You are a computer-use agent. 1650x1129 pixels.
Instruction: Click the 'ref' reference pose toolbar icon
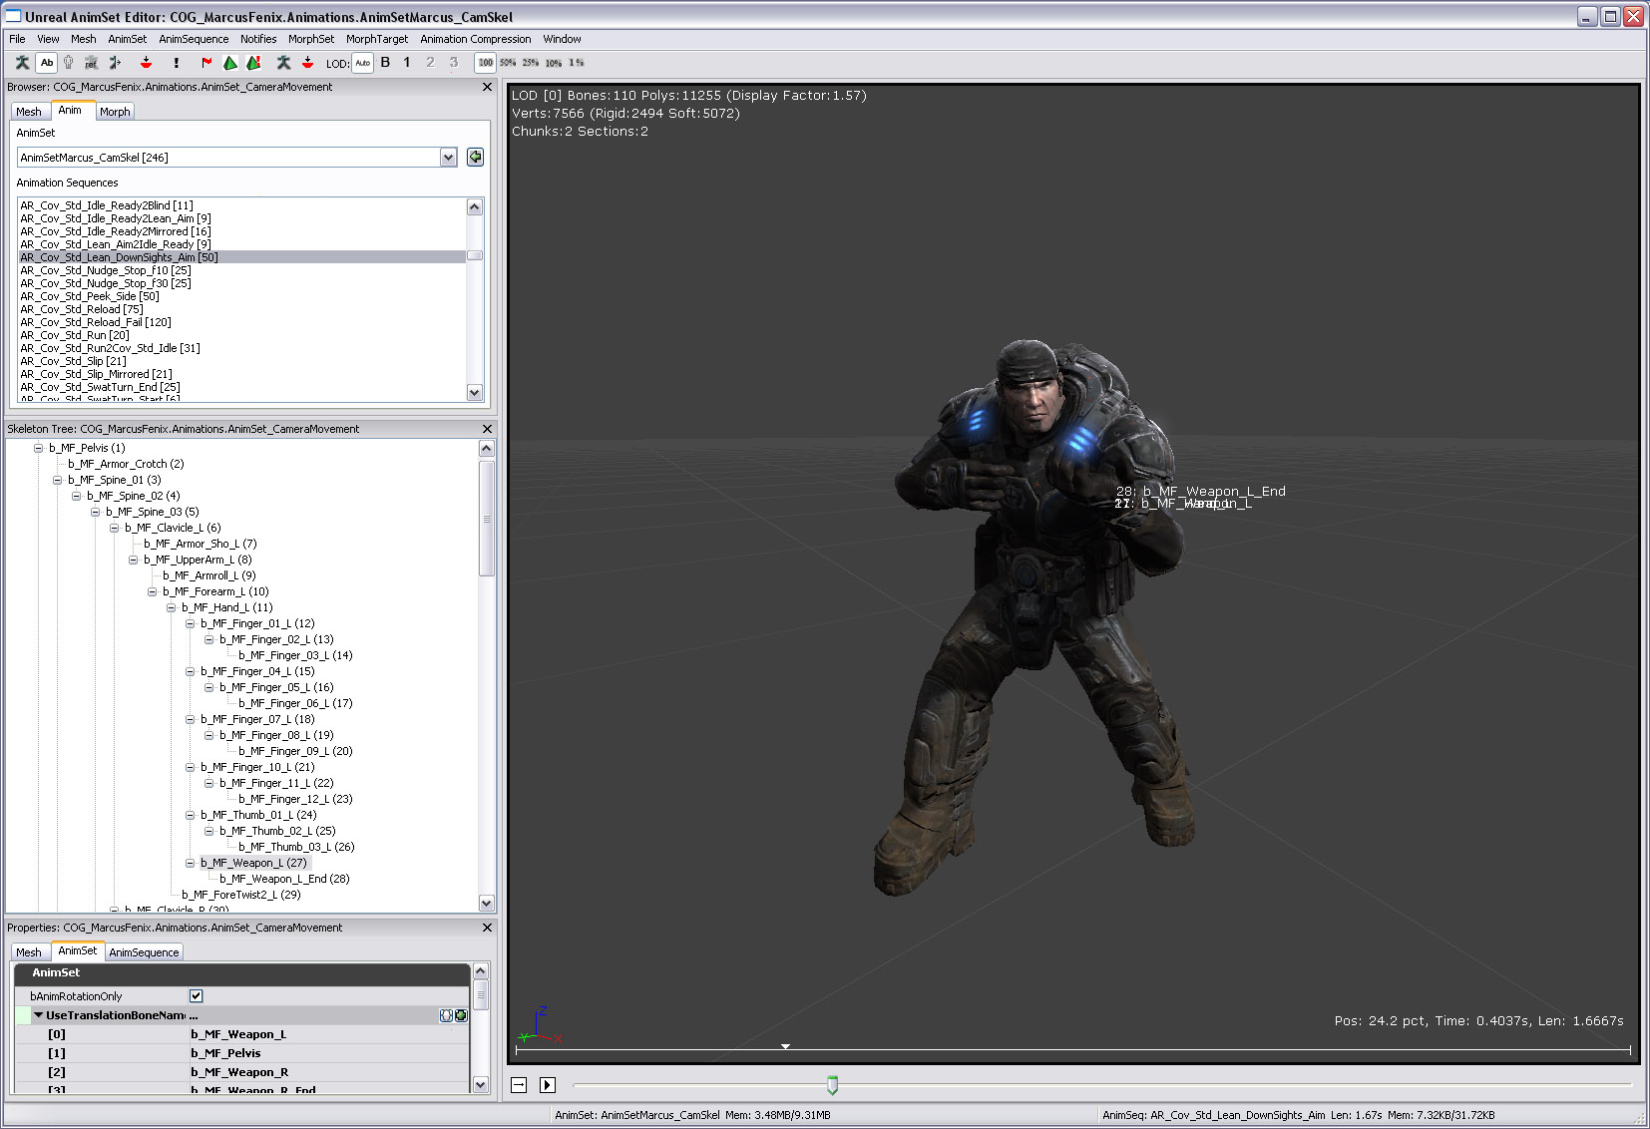point(91,63)
